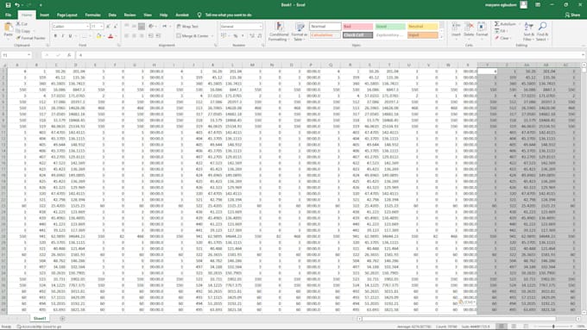Screen dimensions: 587x330
Task: Apply the Normal cell style
Action: tap(325, 27)
